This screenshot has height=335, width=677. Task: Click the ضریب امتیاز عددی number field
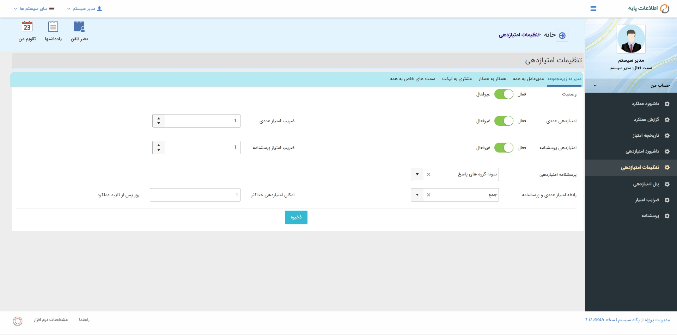tap(202, 121)
